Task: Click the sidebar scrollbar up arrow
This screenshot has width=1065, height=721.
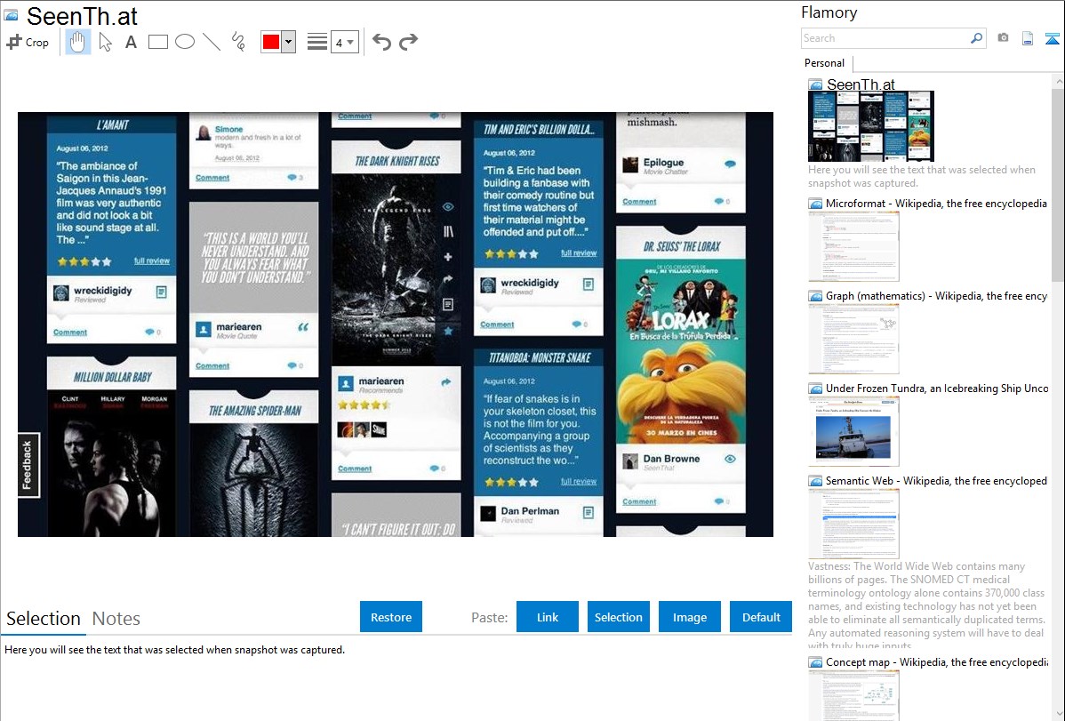Action: click(1058, 82)
